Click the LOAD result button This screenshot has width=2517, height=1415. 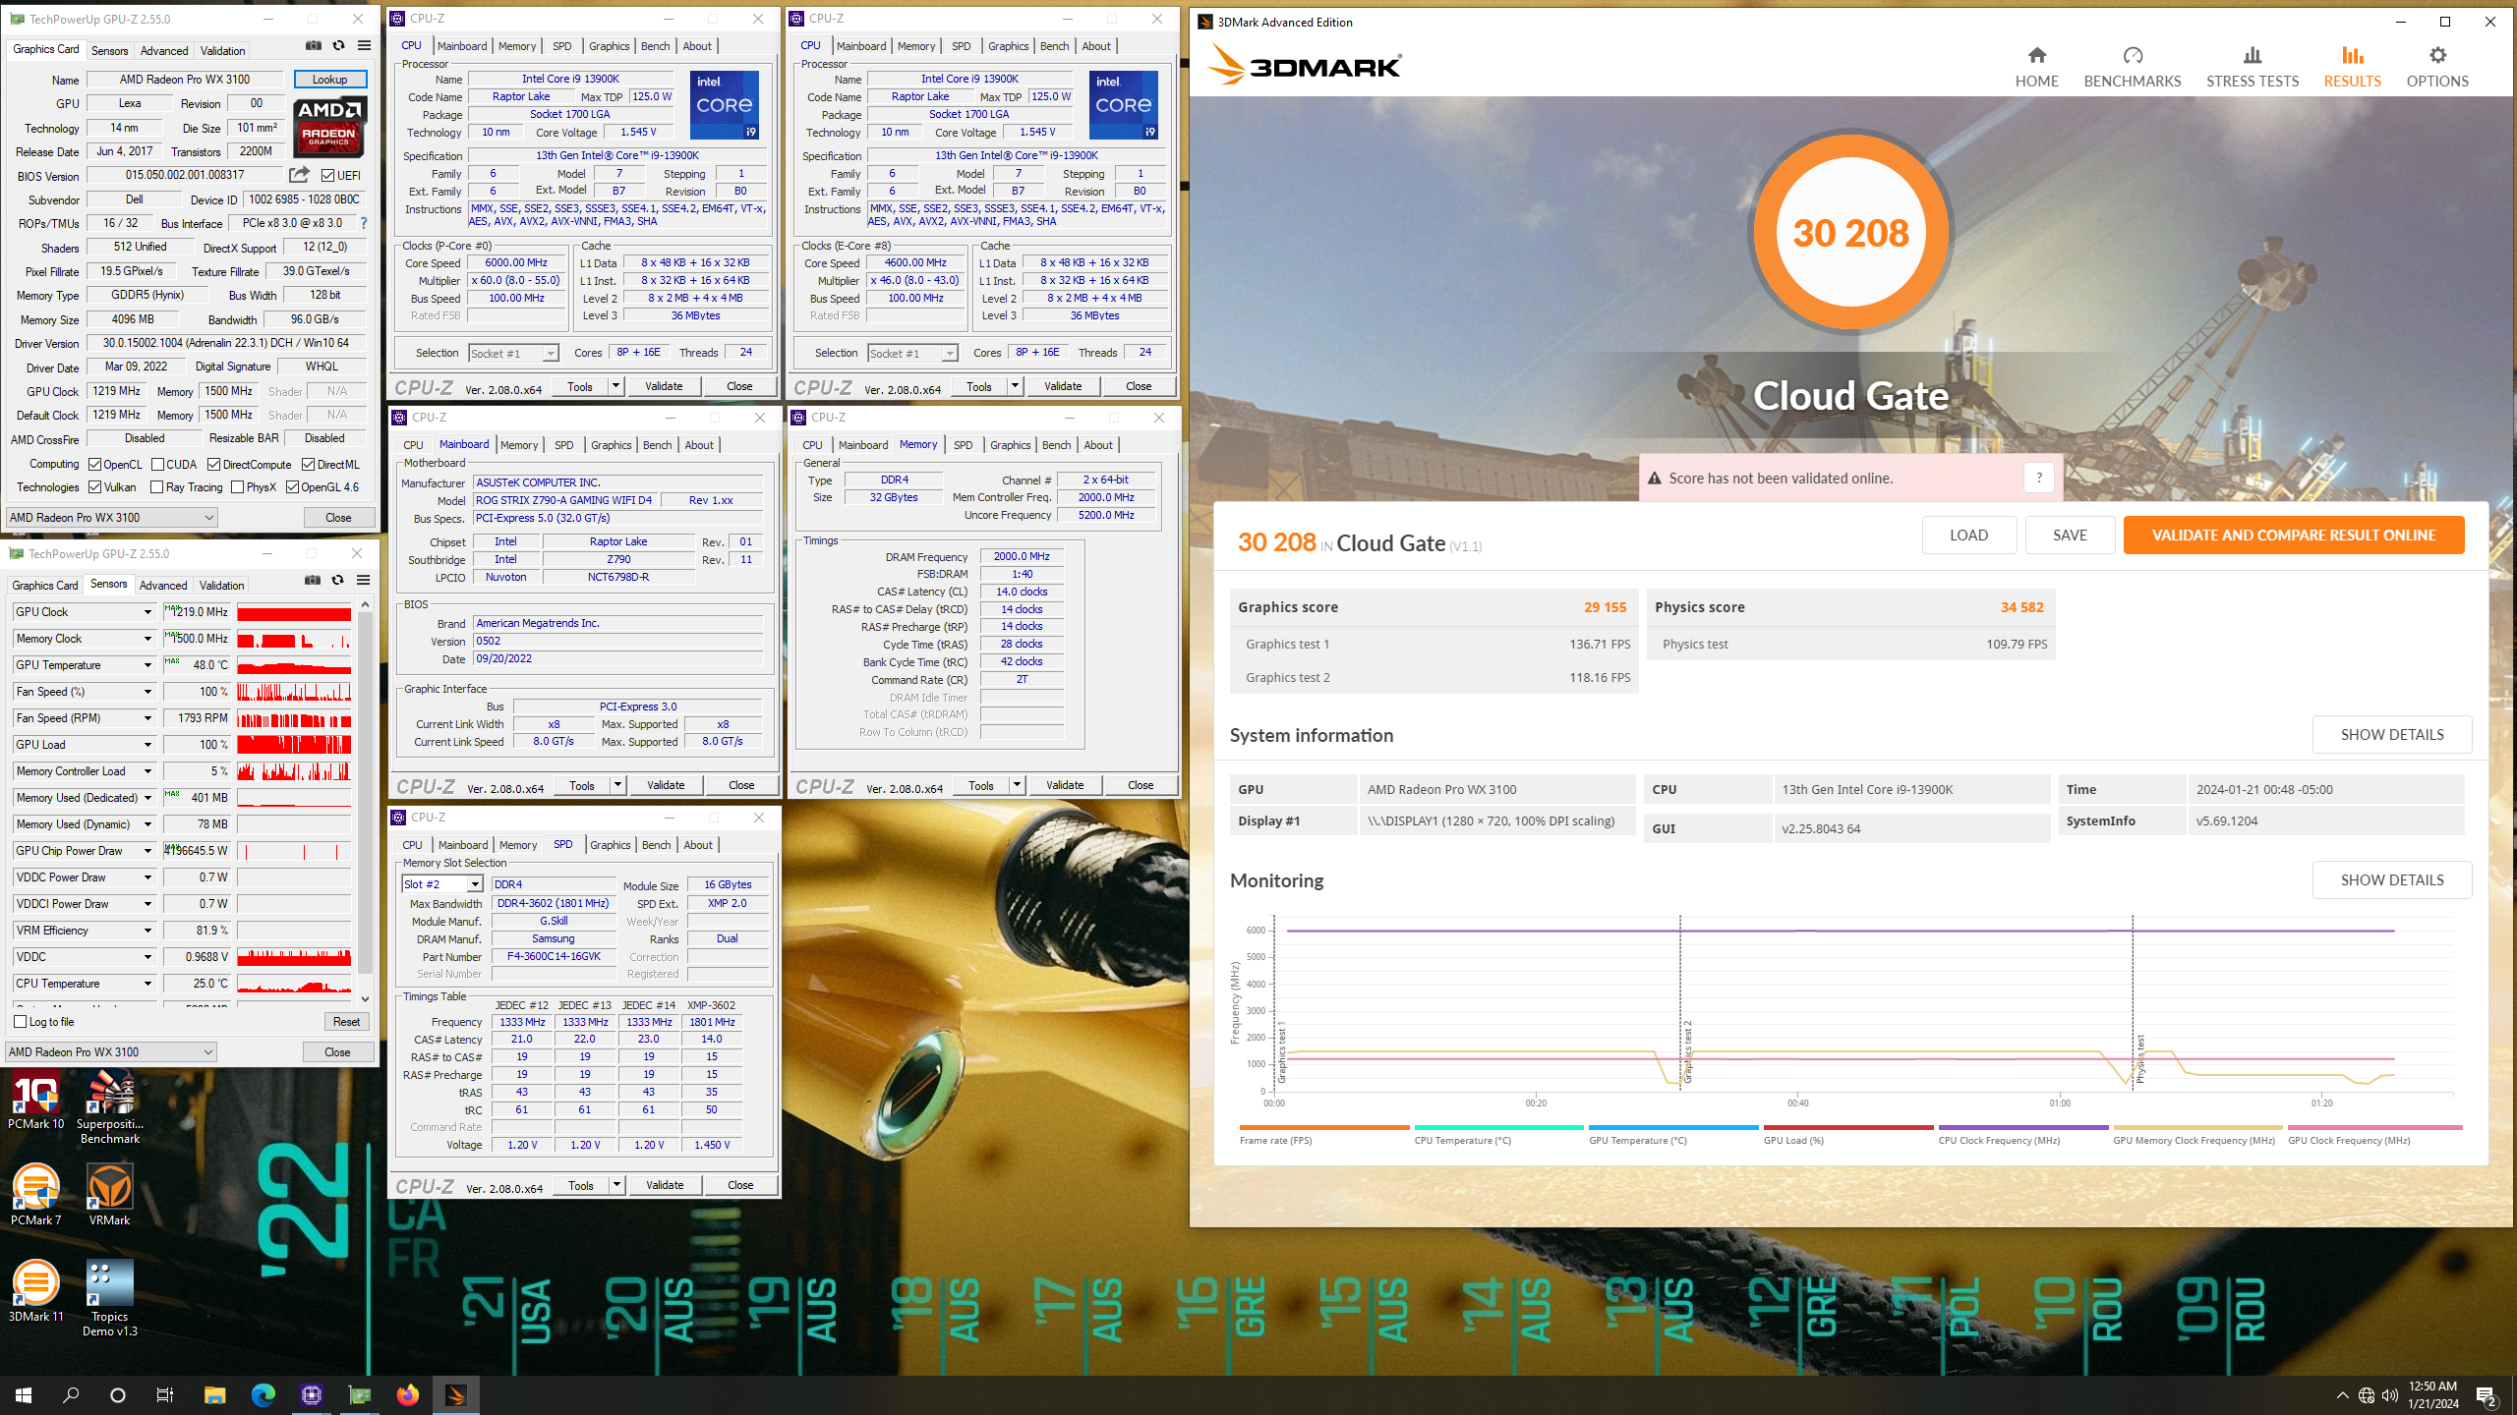(x=1968, y=536)
